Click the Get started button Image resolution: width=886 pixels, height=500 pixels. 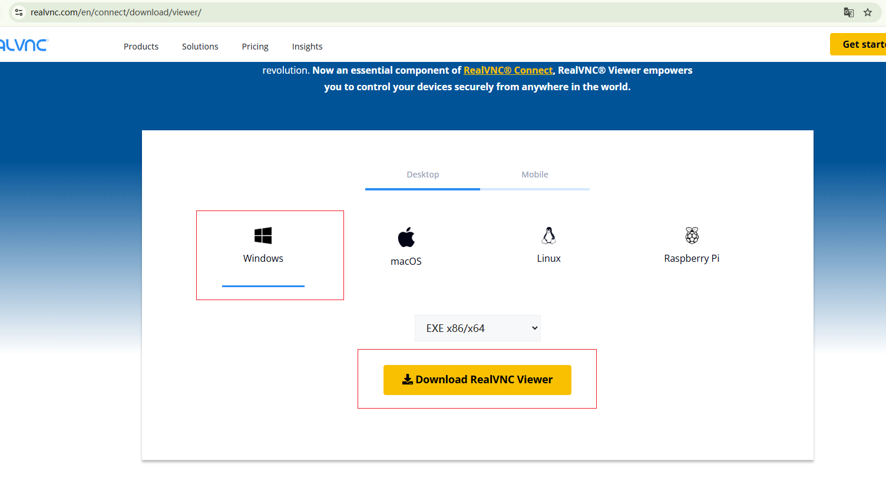tap(858, 44)
